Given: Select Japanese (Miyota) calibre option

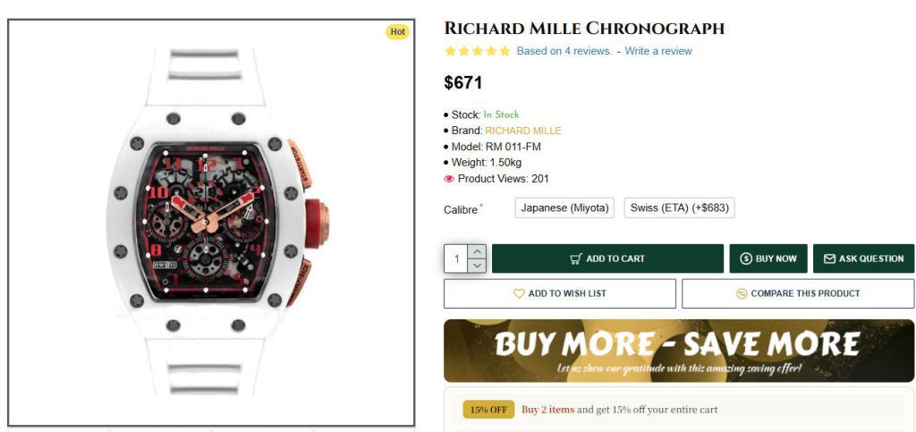Looking at the screenshot, I should (564, 208).
